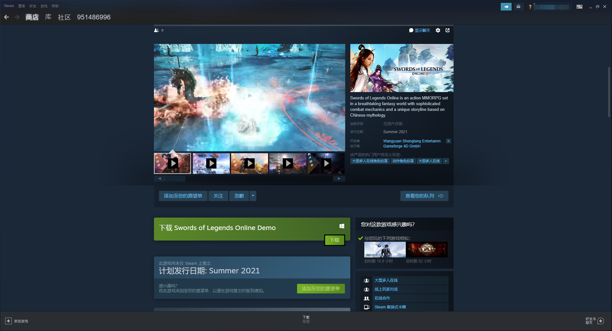Open publisher Gameforge 4D GmbH link
This screenshot has height=331, width=612.
pyautogui.click(x=402, y=146)
